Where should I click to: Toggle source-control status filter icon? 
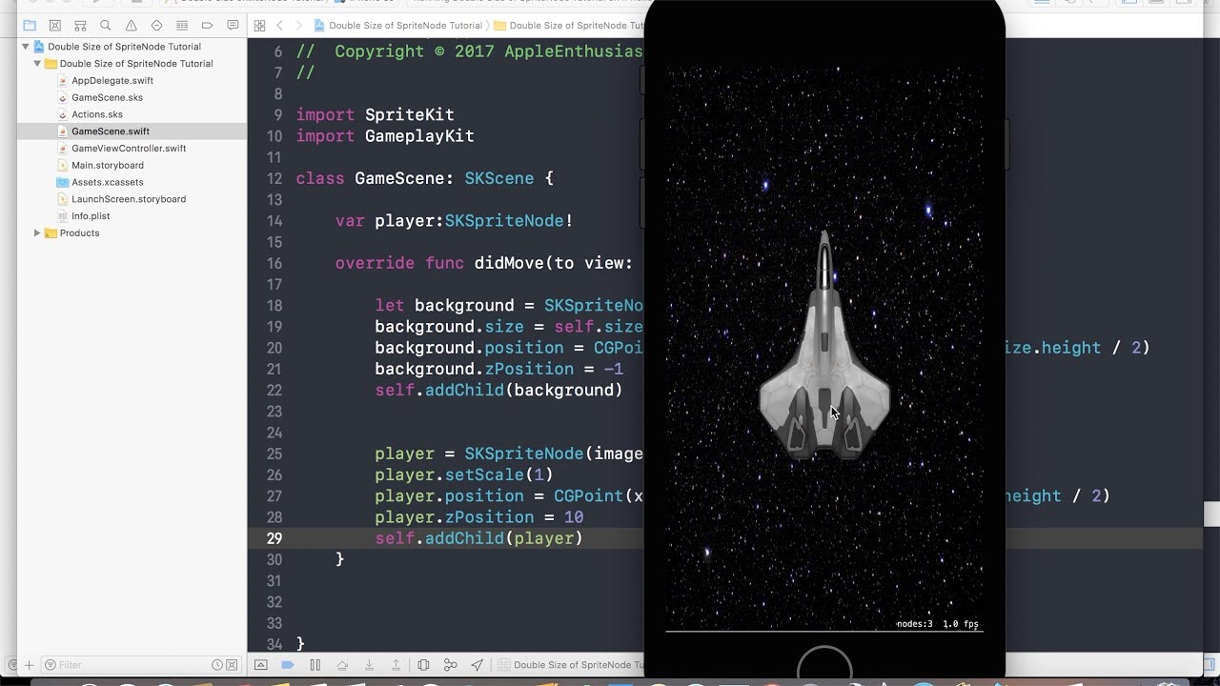click(x=232, y=665)
